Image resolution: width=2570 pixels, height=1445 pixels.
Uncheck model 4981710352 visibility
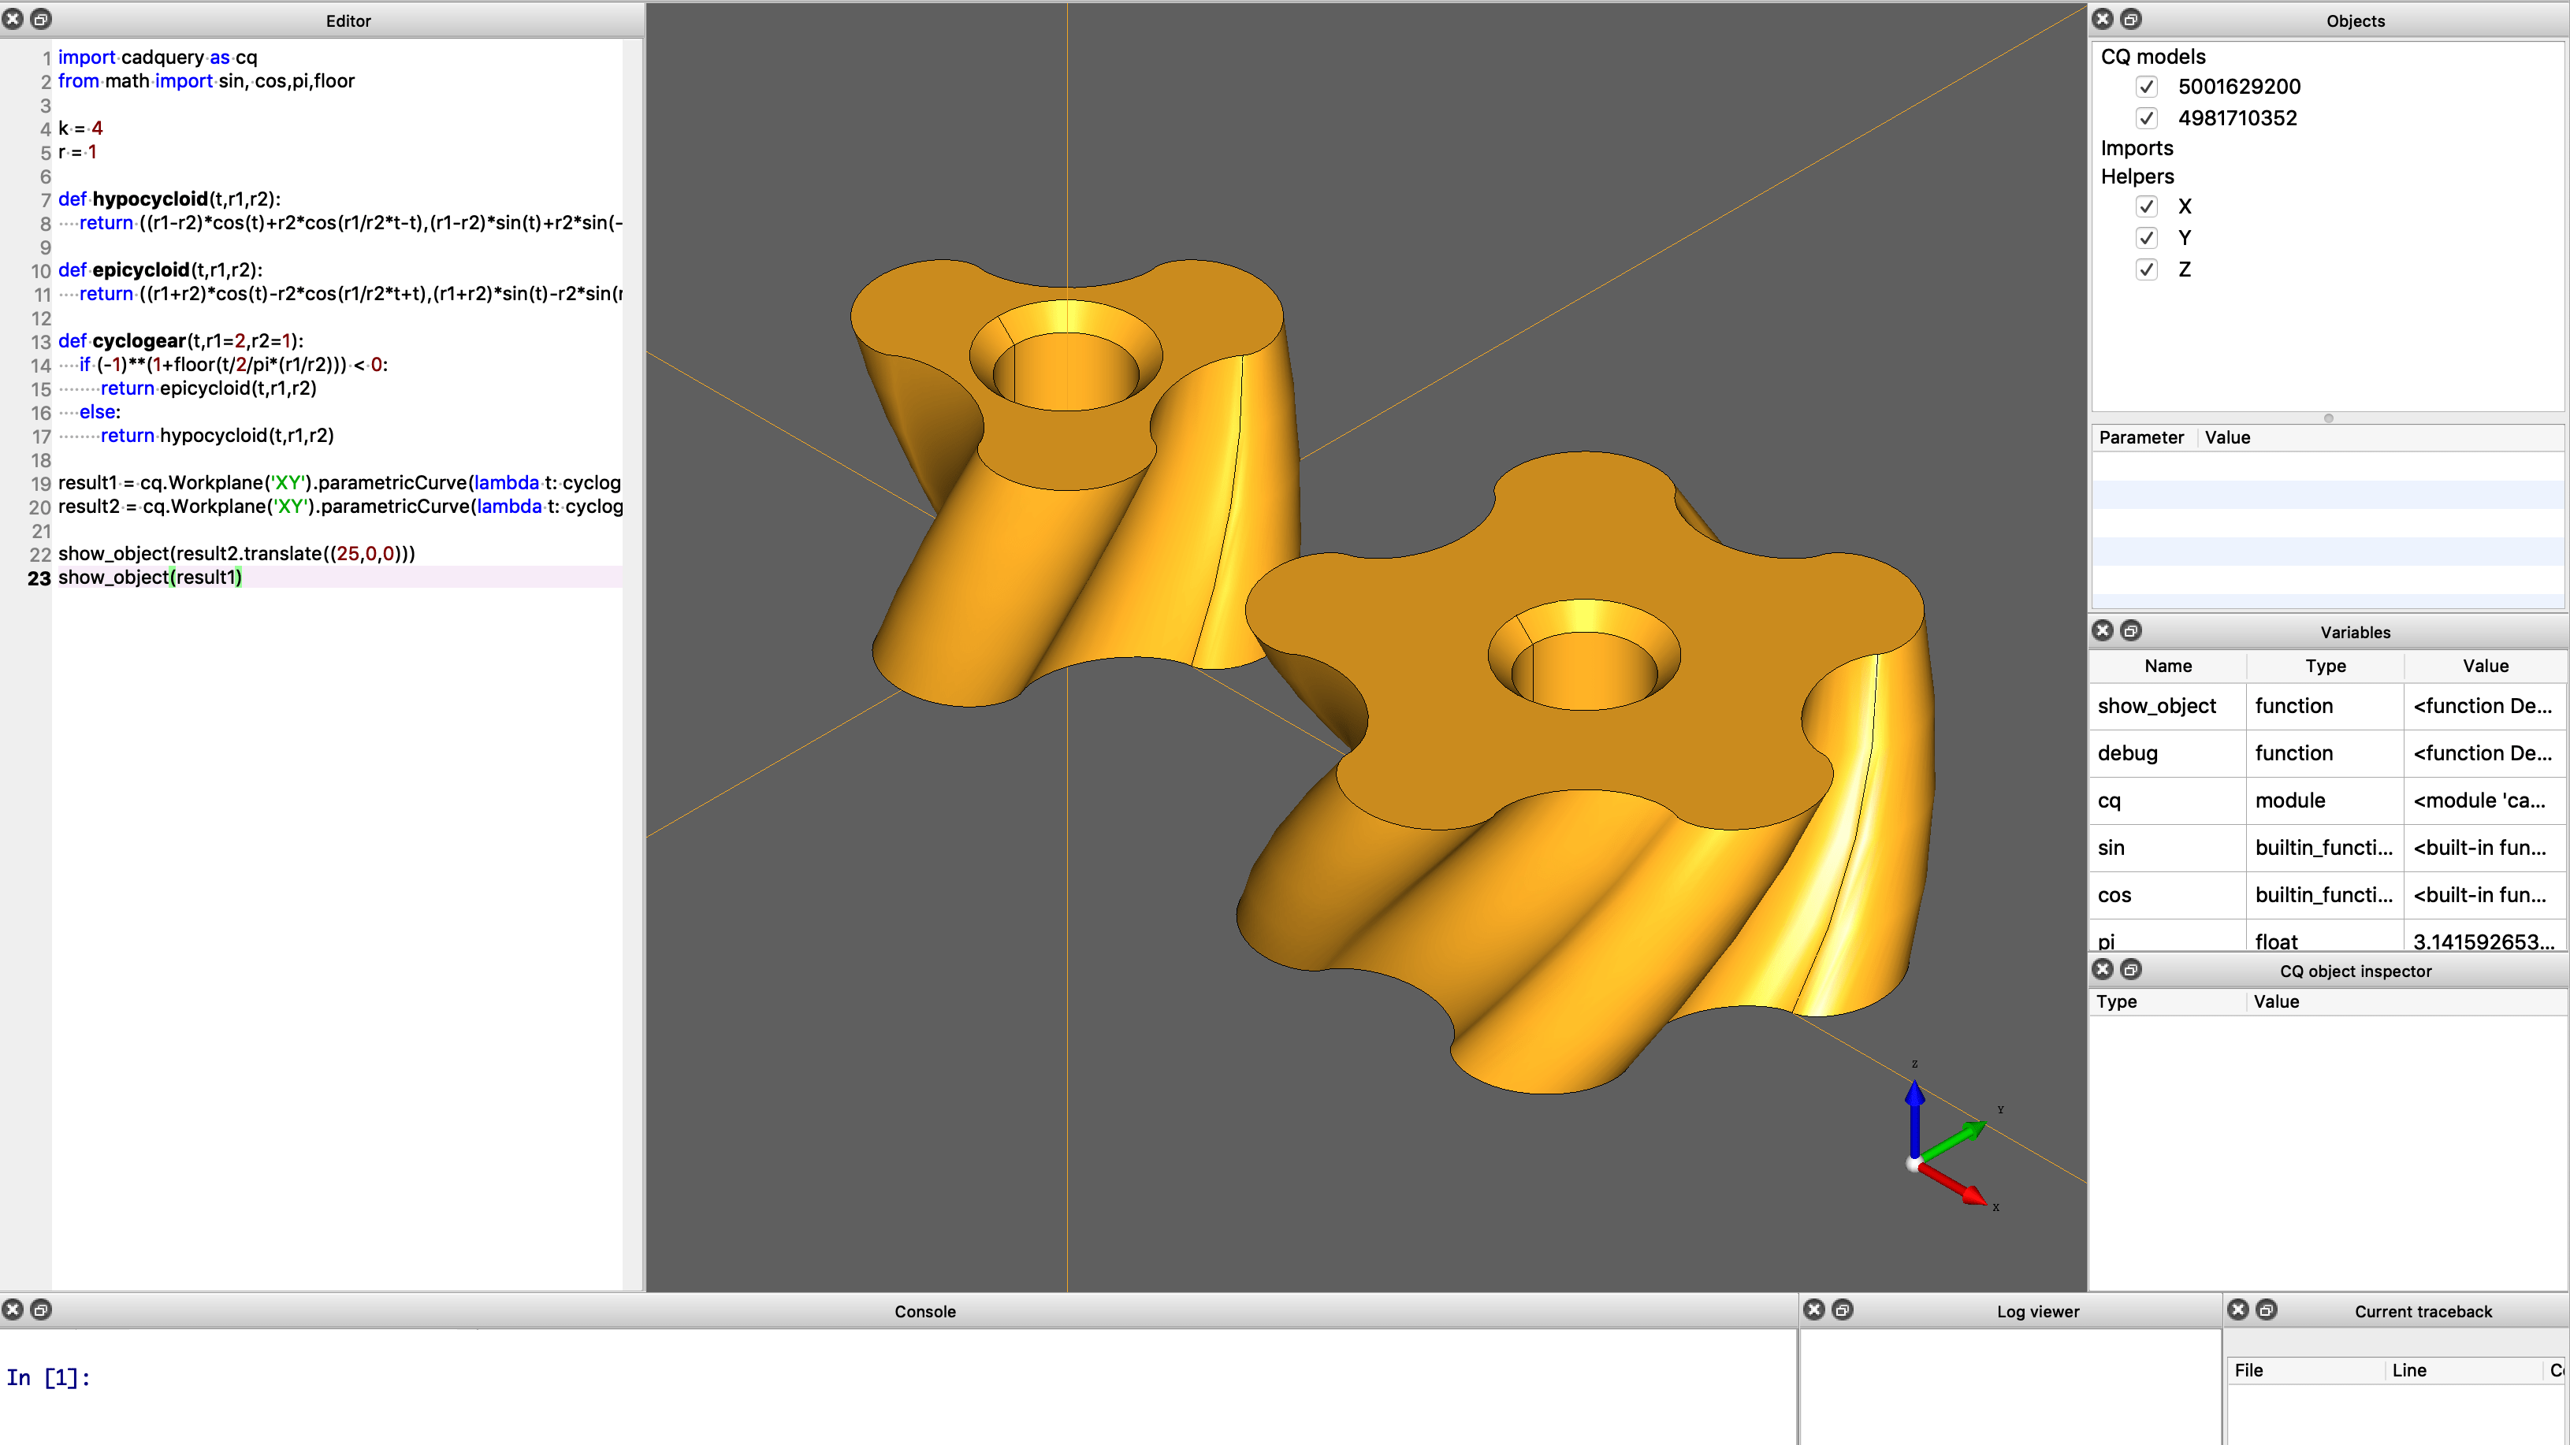2147,117
